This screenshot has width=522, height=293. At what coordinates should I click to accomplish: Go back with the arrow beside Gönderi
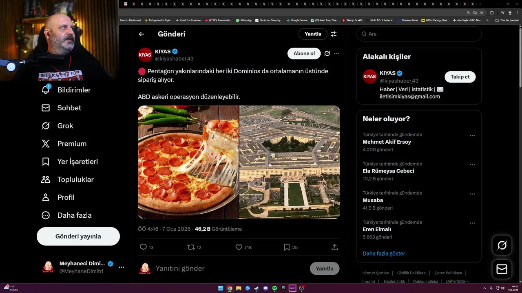coord(142,34)
